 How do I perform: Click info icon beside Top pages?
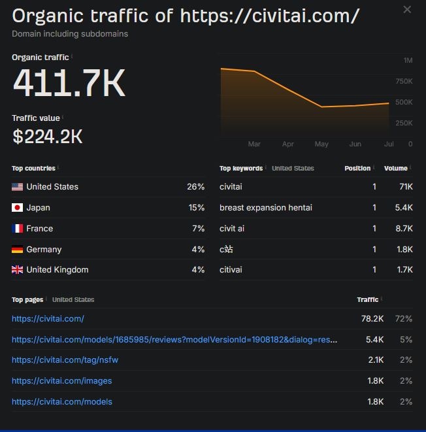pos(46,299)
